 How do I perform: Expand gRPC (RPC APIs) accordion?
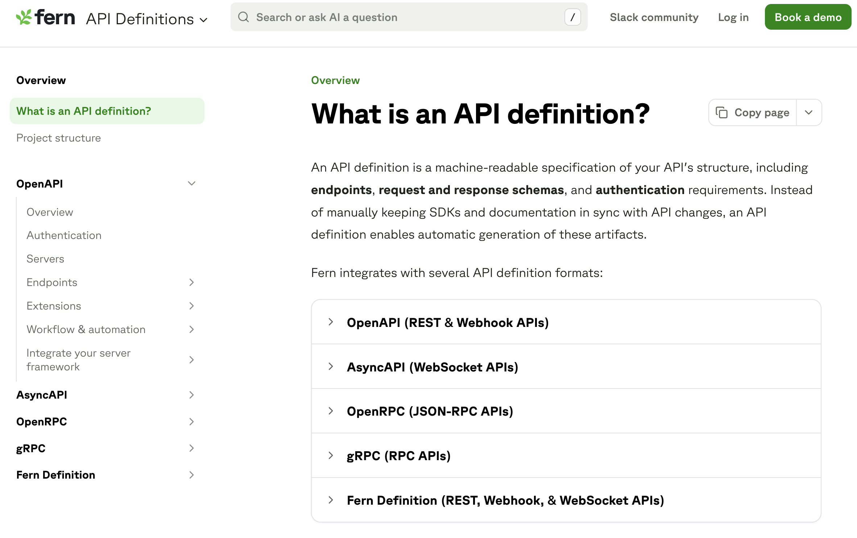pos(566,456)
